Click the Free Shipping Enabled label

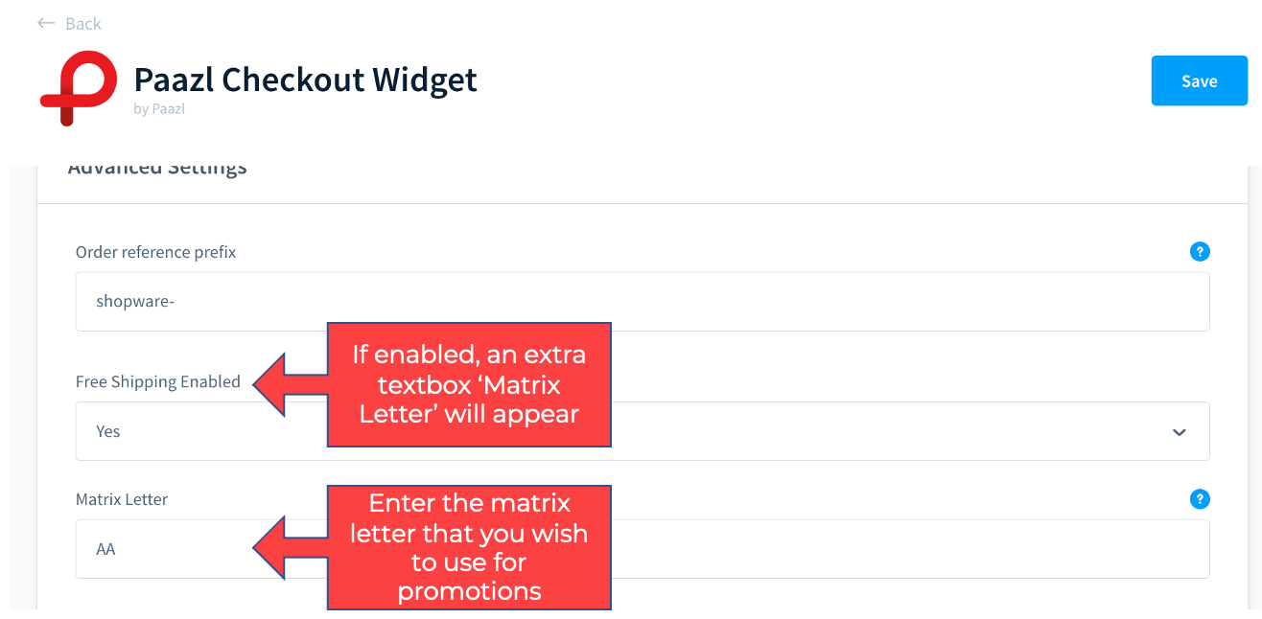[158, 381]
